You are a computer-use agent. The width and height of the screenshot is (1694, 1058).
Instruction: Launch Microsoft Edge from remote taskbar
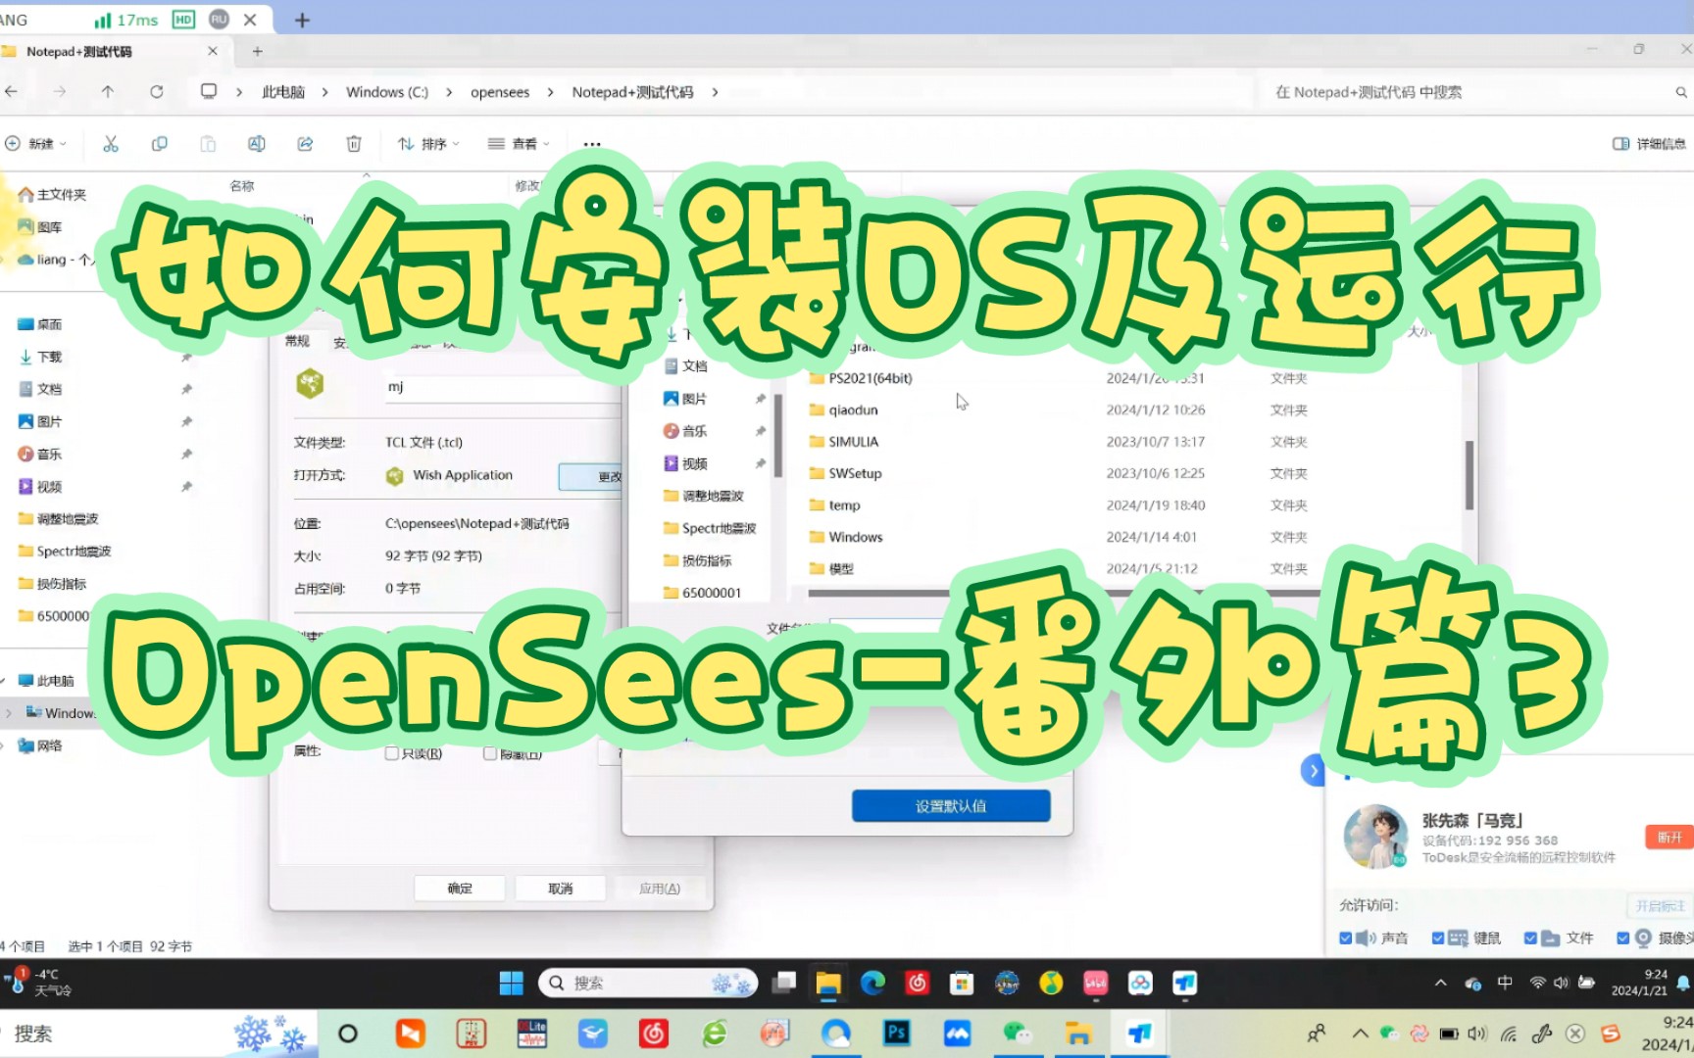[872, 983]
